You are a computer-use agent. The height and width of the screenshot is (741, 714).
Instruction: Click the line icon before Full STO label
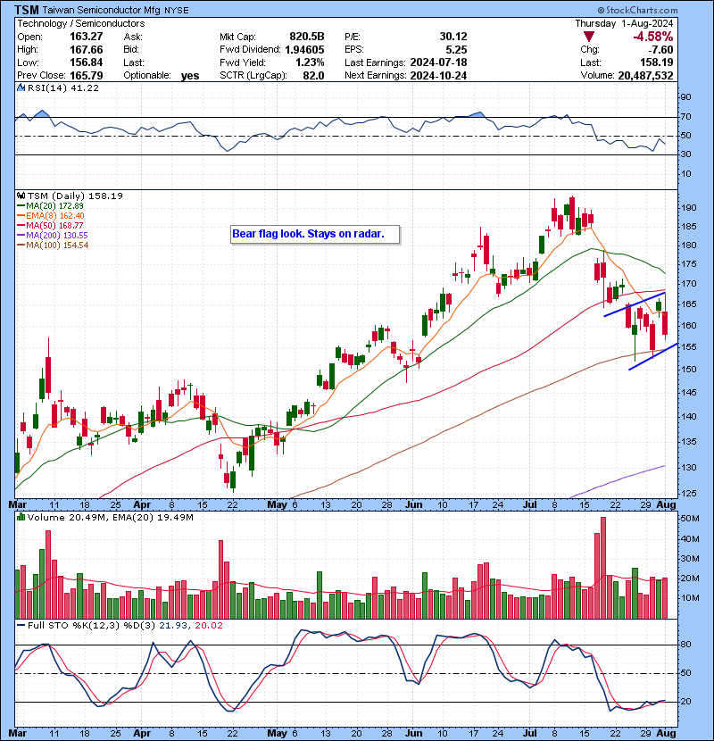(x=21, y=625)
